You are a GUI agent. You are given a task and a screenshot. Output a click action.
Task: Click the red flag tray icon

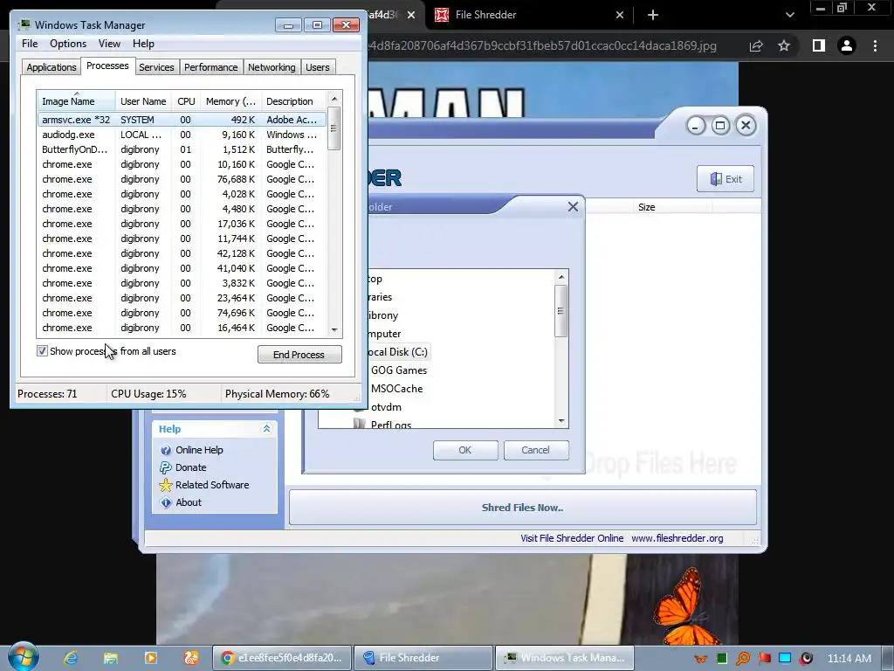[764, 659]
